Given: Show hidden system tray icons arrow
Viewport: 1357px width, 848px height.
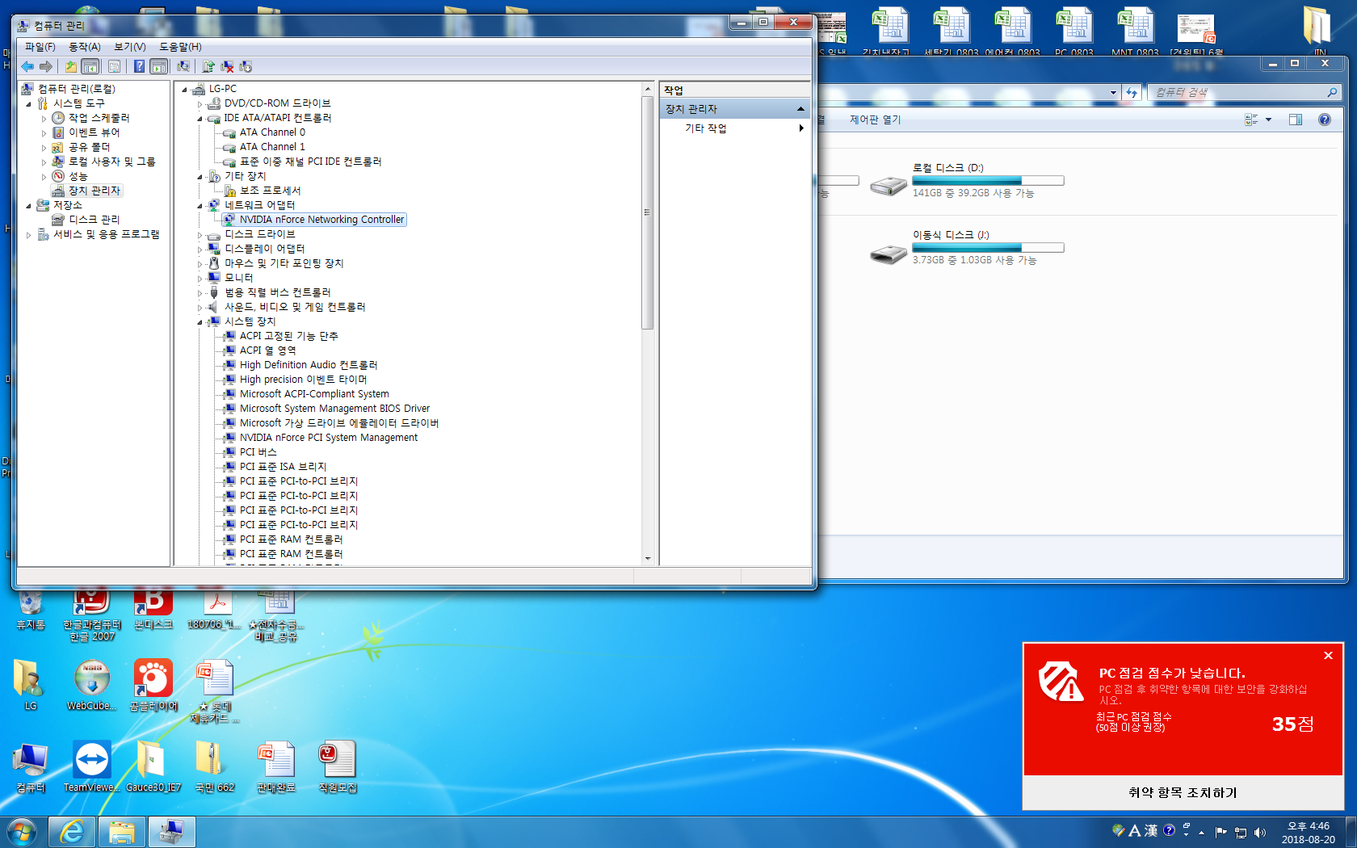Looking at the screenshot, I should [x=1202, y=833].
